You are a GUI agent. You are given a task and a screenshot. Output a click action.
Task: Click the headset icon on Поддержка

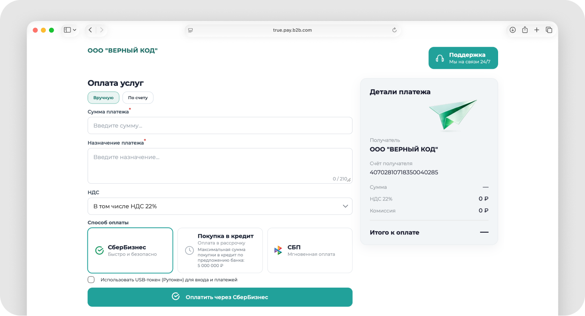tap(440, 58)
